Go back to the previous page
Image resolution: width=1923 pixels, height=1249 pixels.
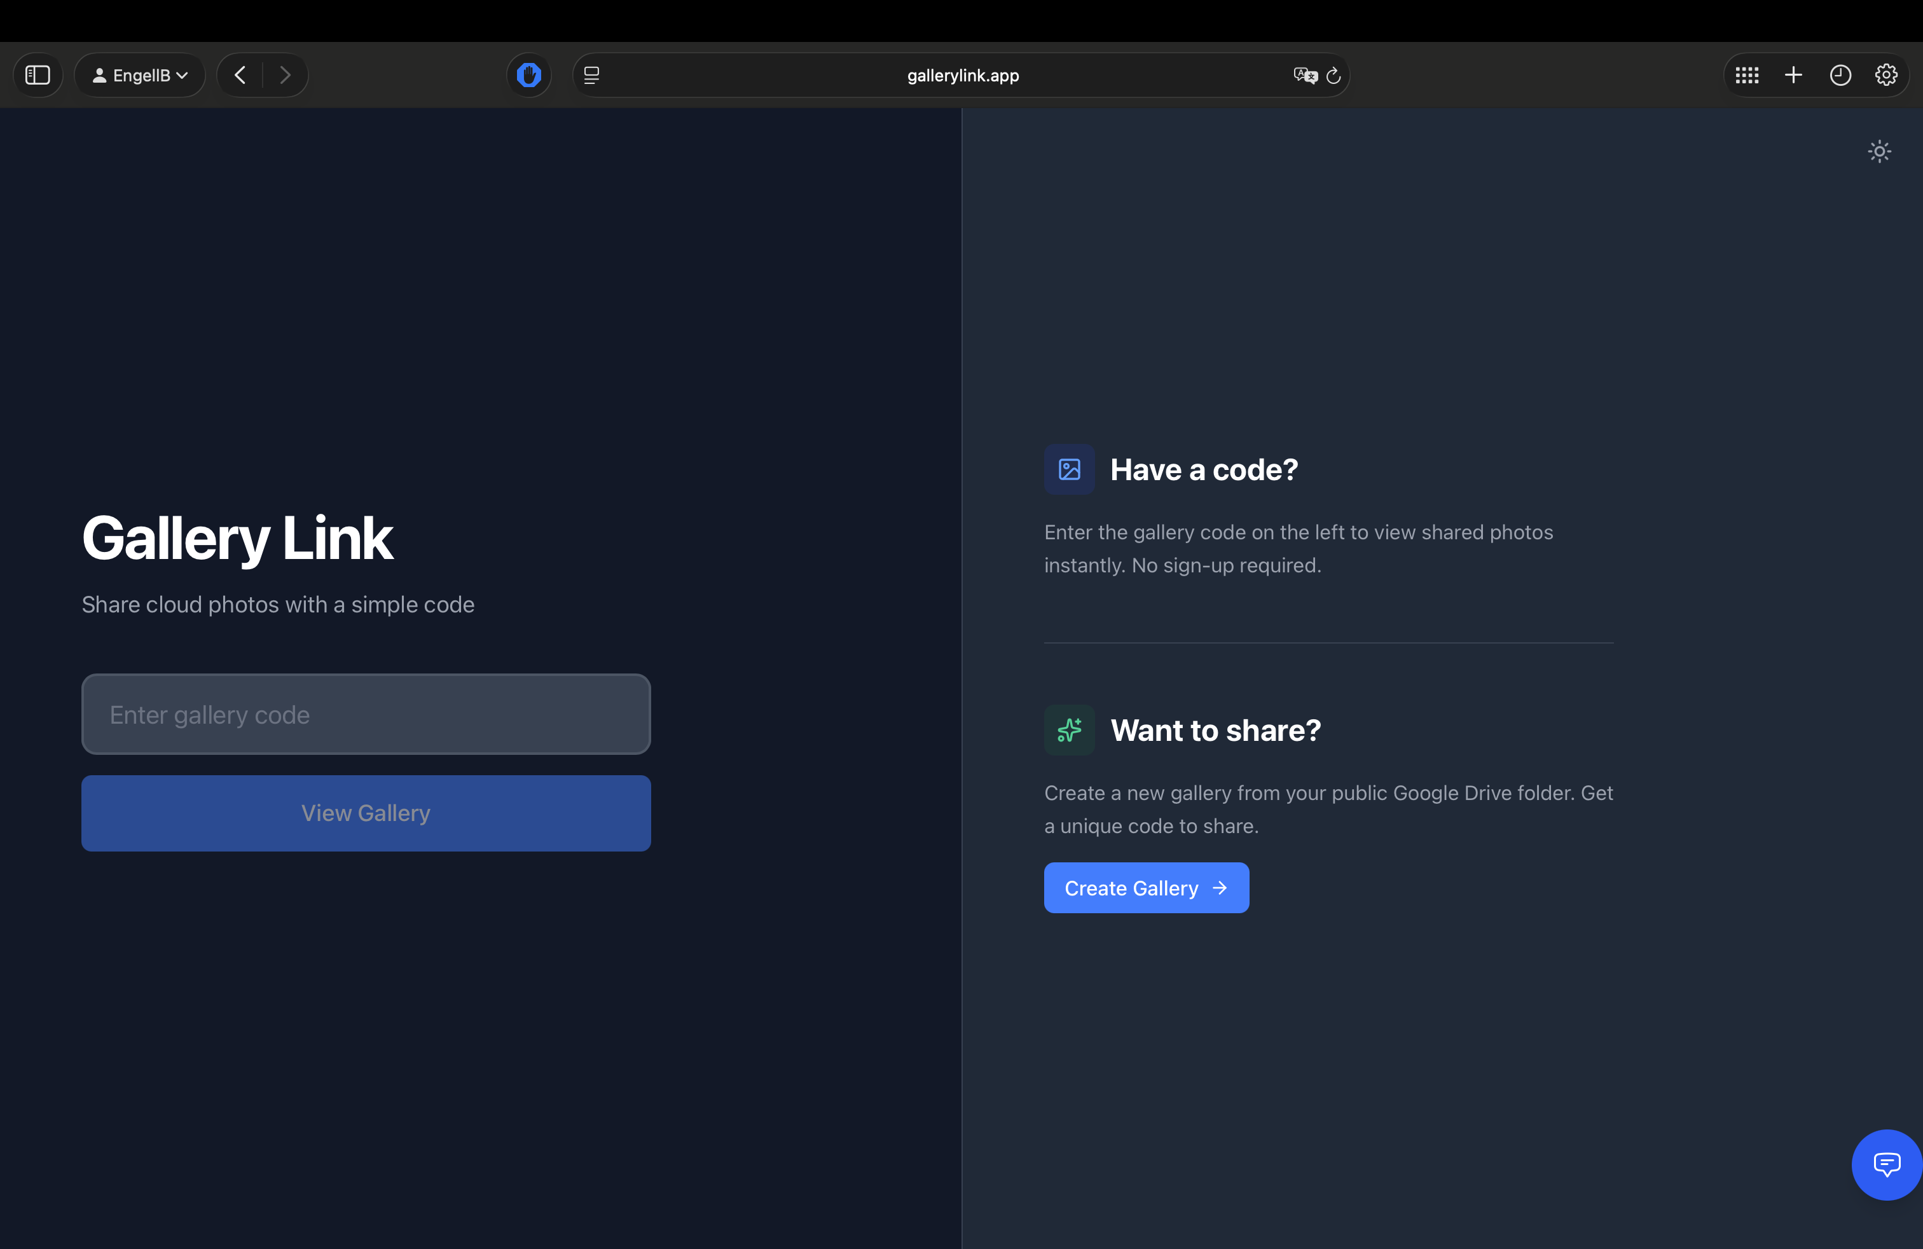[240, 75]
